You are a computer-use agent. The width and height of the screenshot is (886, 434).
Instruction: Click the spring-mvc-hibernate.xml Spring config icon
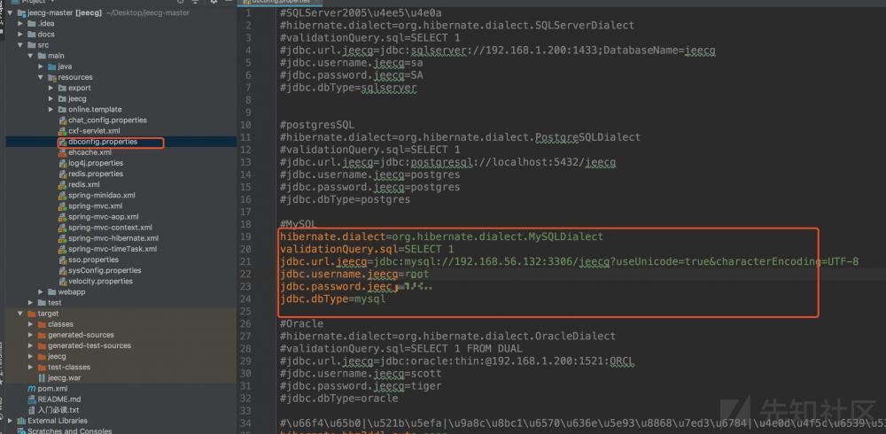click(x=62, y=238)
